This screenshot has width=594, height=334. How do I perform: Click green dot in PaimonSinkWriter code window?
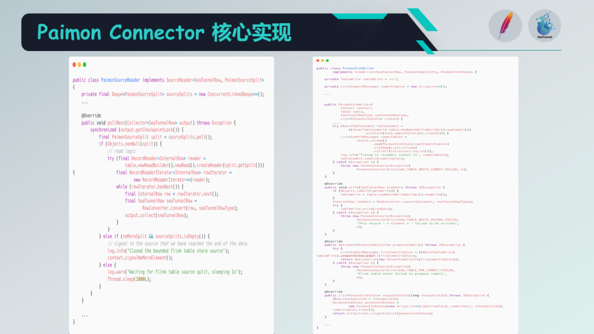[x=327, y=60]
